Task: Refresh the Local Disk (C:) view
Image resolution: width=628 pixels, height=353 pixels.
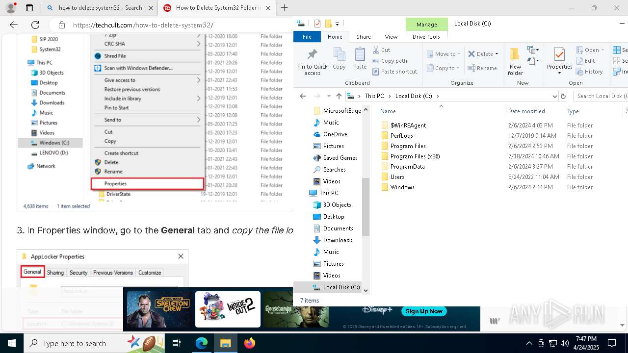Action: pyautogui.click(x=563, y=96)
